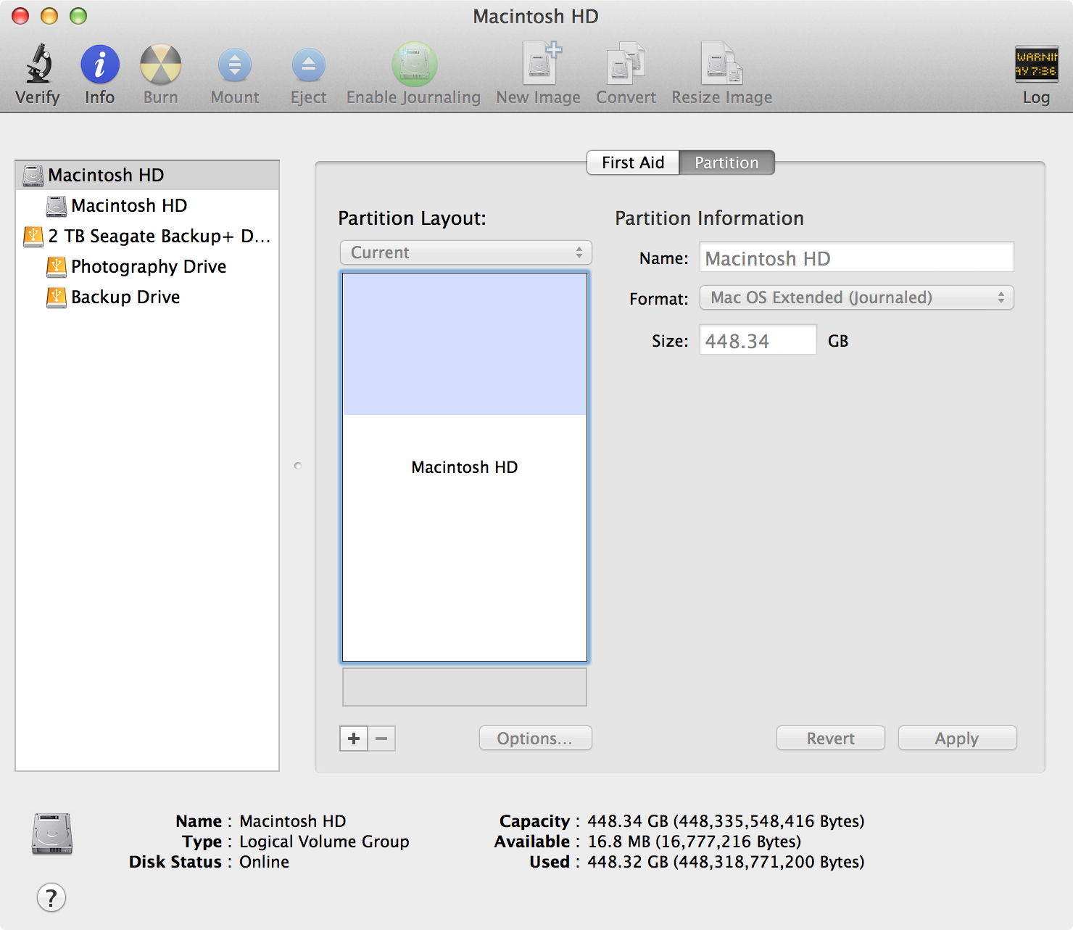This screenshot has height=930, width=1073.
Task: Click the Burn toolbar icon
Action: click(160, 65)
